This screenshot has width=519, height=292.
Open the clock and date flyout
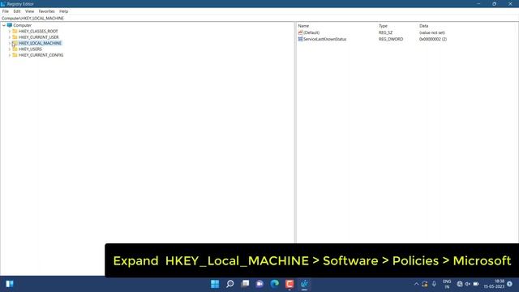tap(494, 284)
